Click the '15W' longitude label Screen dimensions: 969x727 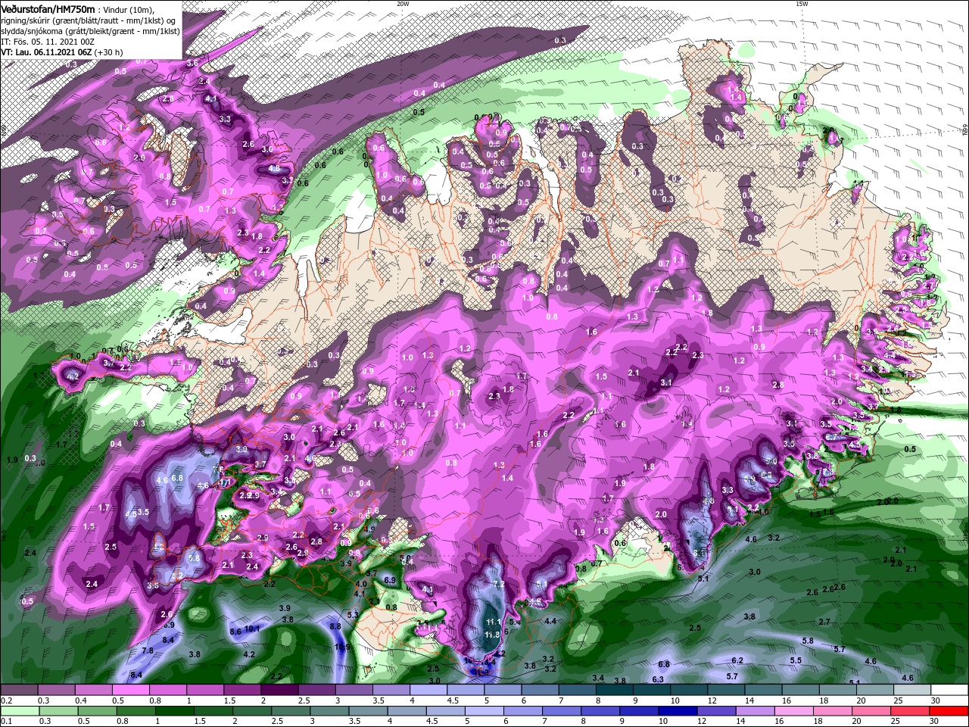click(x=802, y=4)
